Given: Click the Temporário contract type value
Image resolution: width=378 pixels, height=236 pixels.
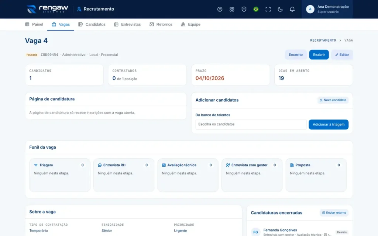Looking at the screenshot, I should pyautogui.click(x=38, y=231).
